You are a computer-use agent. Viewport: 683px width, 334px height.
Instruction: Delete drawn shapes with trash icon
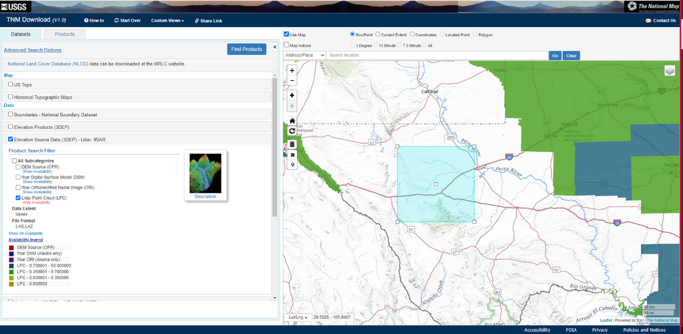(292, 145)
